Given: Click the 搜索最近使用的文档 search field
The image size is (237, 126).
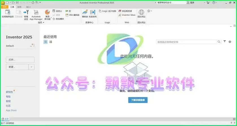Looking at the screenshot, I should (186, 42).
